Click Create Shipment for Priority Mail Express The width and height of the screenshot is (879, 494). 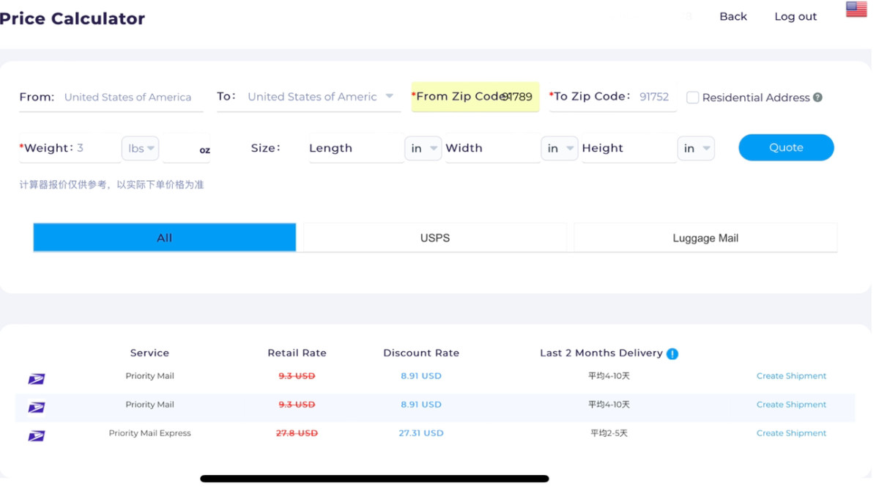790,433
